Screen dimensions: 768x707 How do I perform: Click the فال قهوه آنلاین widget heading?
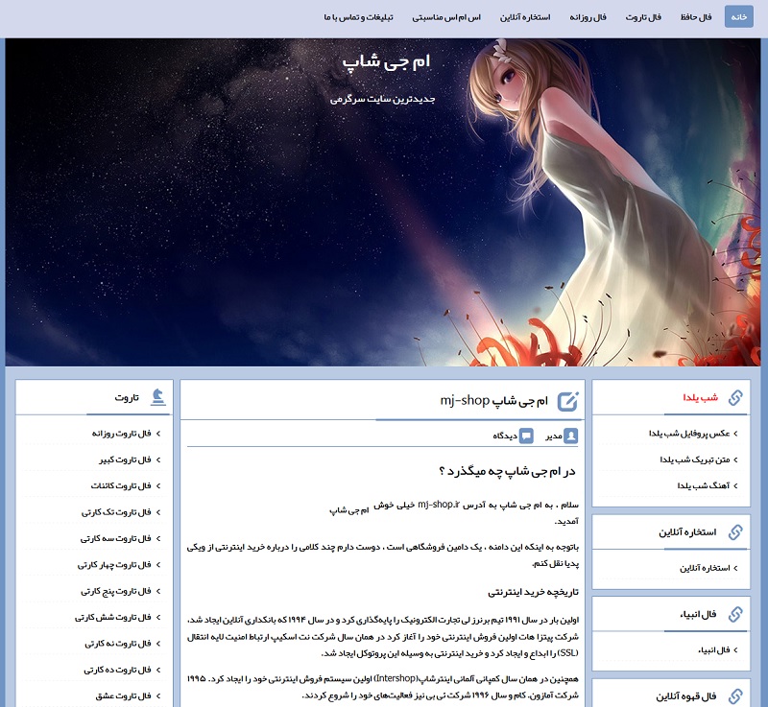(x=686, y=695)
